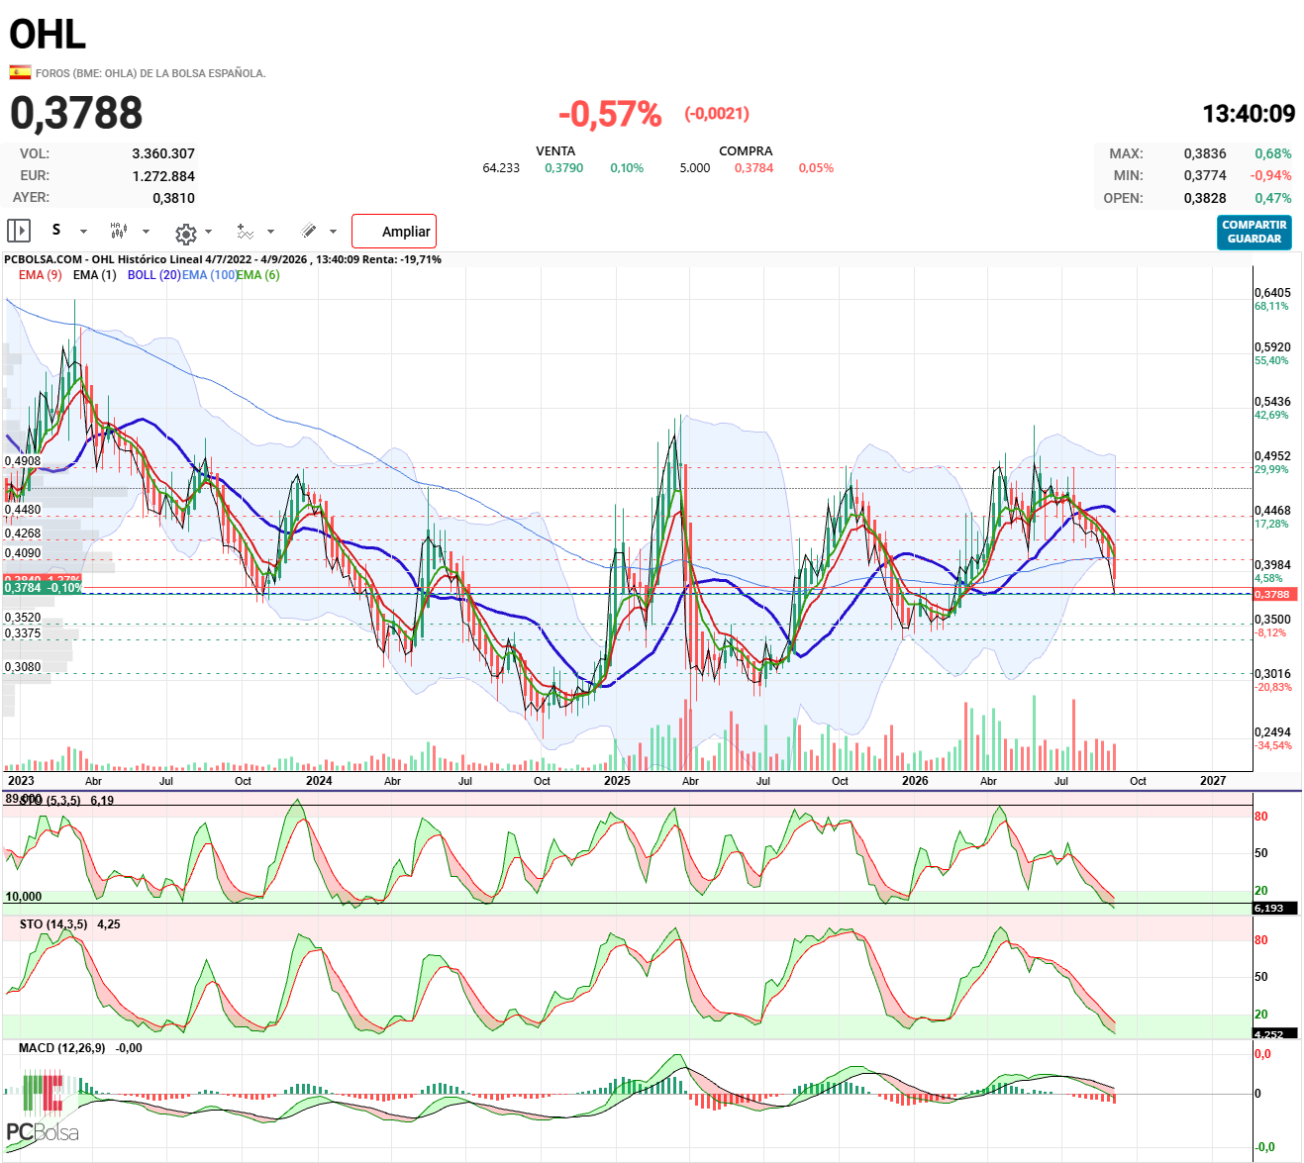
Task: Click the OPEN value 0,3828
Action: (1205, 198)
